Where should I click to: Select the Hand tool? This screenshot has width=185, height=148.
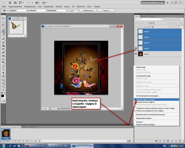[3, 87]
